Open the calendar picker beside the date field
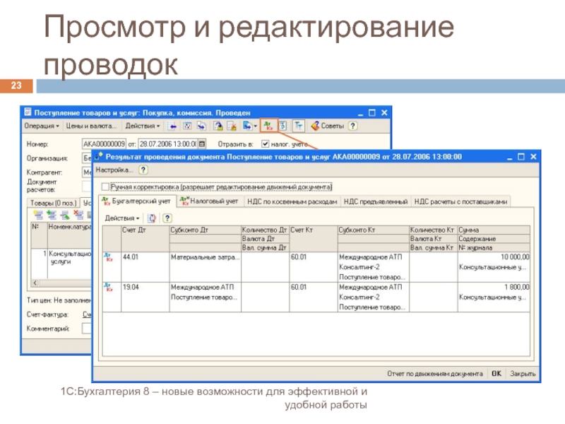This screenshot has width=565, height=424. [202, 144]
